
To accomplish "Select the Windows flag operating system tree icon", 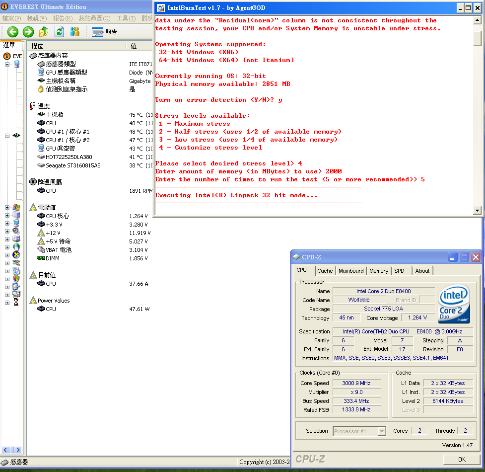I will [x=16, y=207].
